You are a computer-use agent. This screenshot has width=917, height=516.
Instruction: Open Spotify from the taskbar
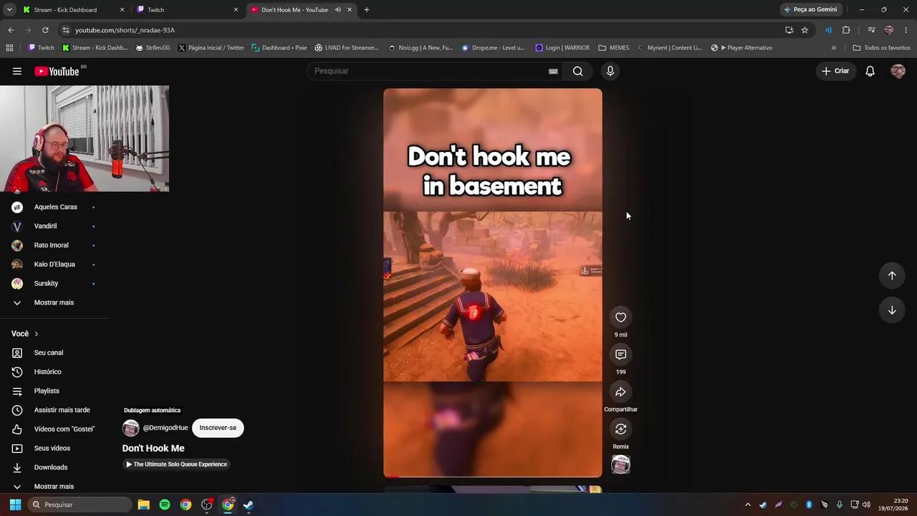coord(165,505)
